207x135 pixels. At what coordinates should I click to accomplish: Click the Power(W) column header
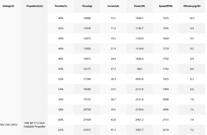click(x=139, y=6)
